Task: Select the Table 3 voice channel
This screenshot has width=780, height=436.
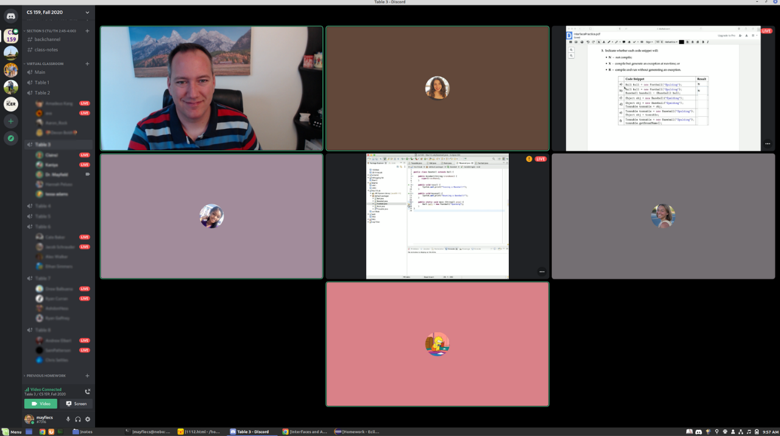Action: (x=58, y=145)
